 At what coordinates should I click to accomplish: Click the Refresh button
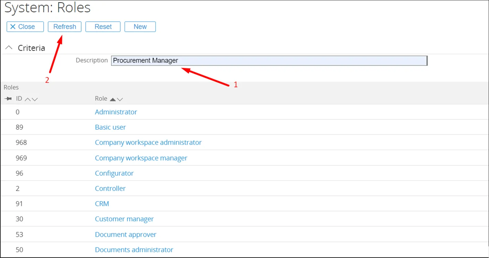pos(65,27)
